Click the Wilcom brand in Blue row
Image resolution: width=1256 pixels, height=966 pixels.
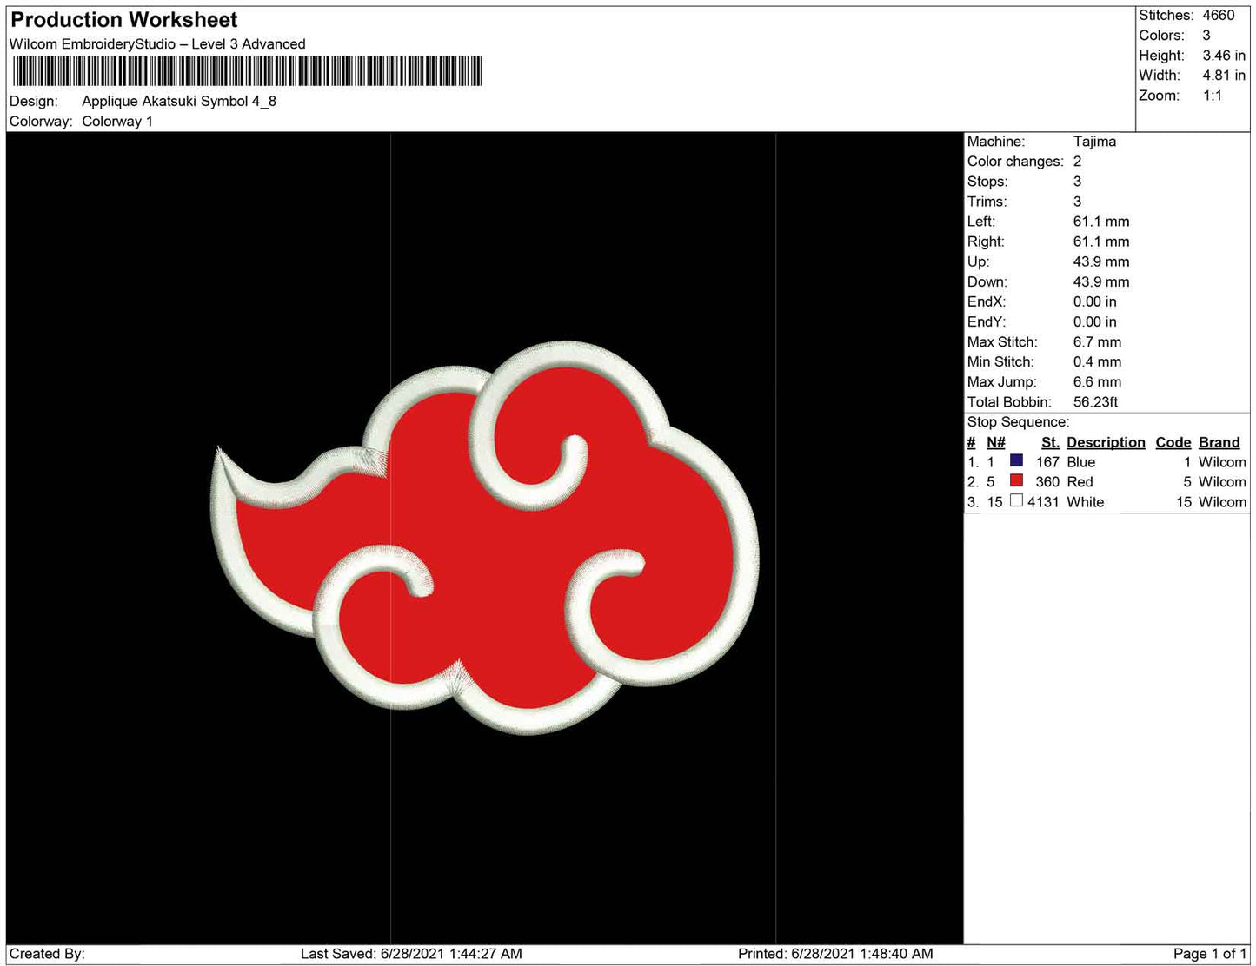tap(1222, 462)
